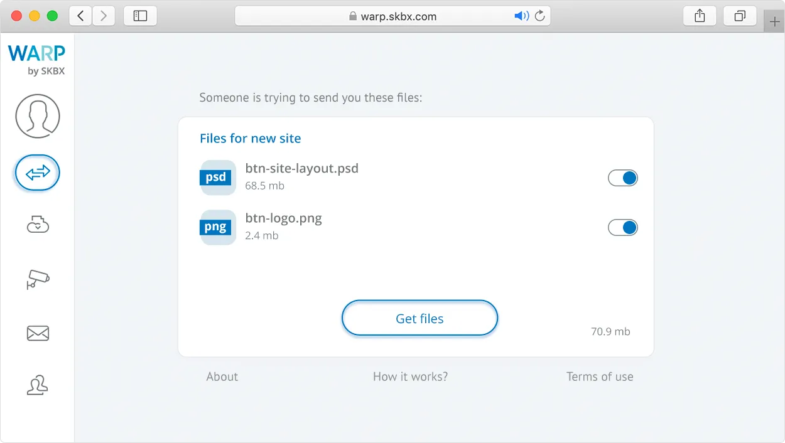Select the file transfer arrows icon
The width and height of the screenshot is (785, 443).
point(38,173)
